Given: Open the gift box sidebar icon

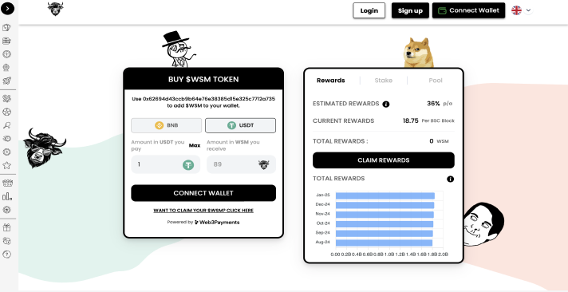Looking at the screenshot, I should pos(6,227).
